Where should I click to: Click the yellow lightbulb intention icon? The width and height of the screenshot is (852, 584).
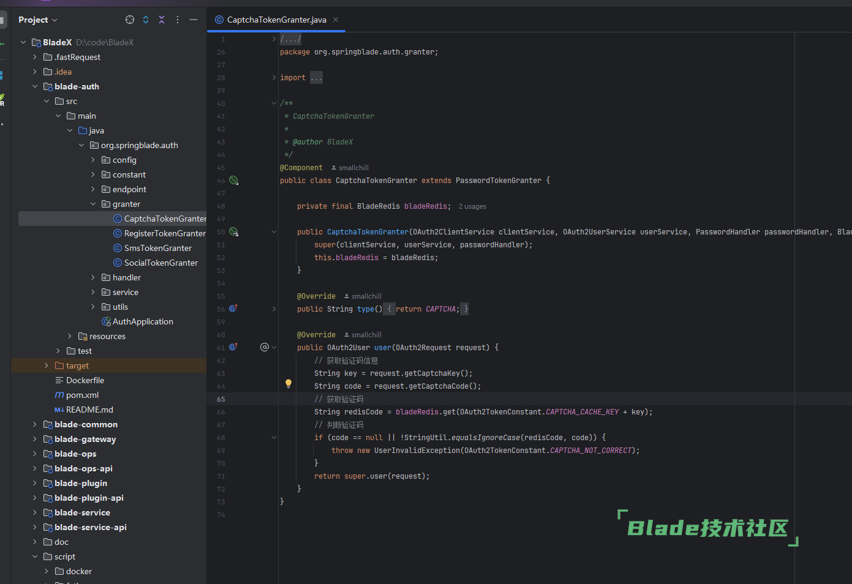point(288,384)
